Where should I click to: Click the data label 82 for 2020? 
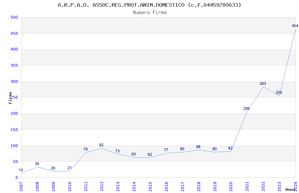230,148
